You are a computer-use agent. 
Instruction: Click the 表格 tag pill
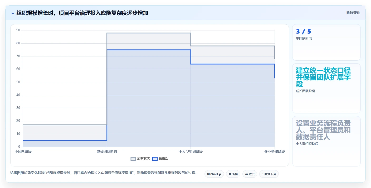[233, 174]
